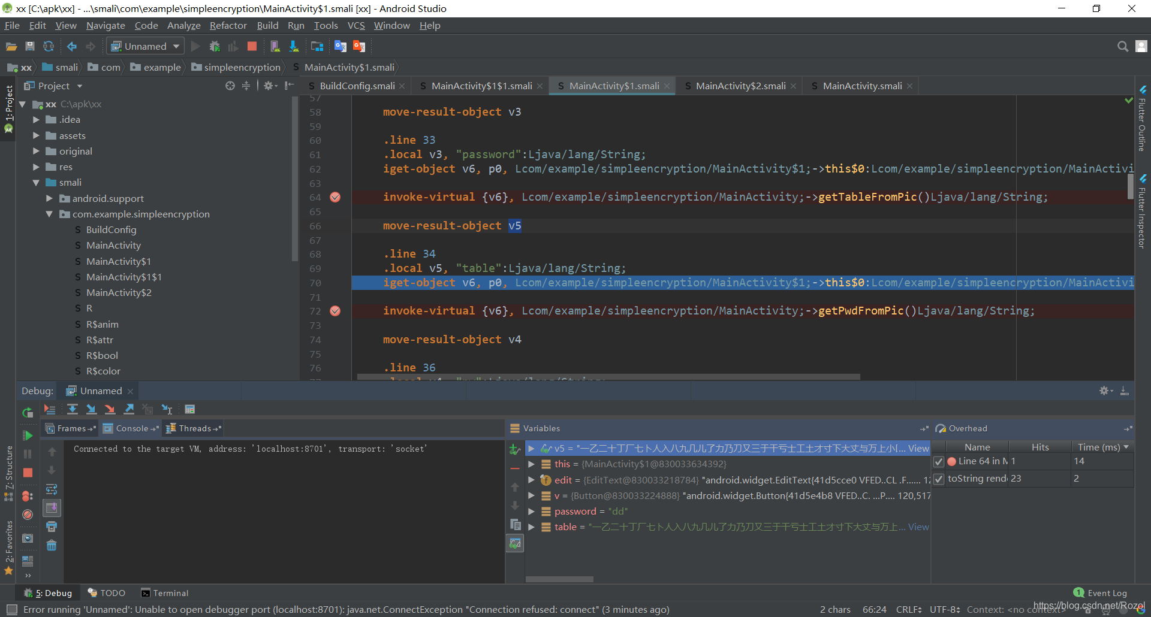Switch to the BuildConfig.smali tab

(x=357, y=86)
